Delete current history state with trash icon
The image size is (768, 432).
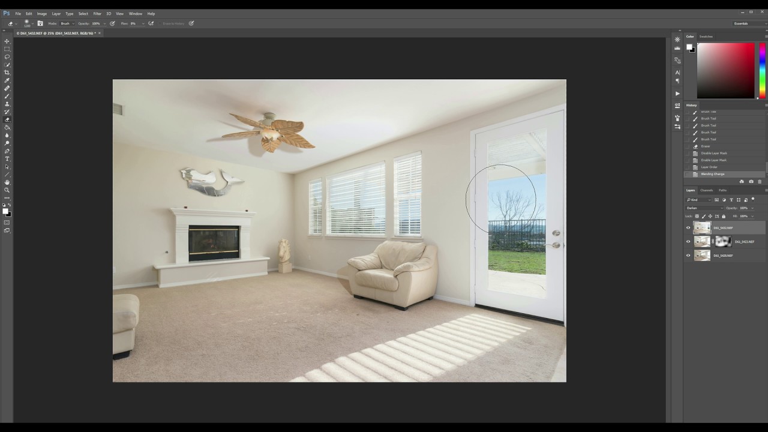[x=760, y=182]
